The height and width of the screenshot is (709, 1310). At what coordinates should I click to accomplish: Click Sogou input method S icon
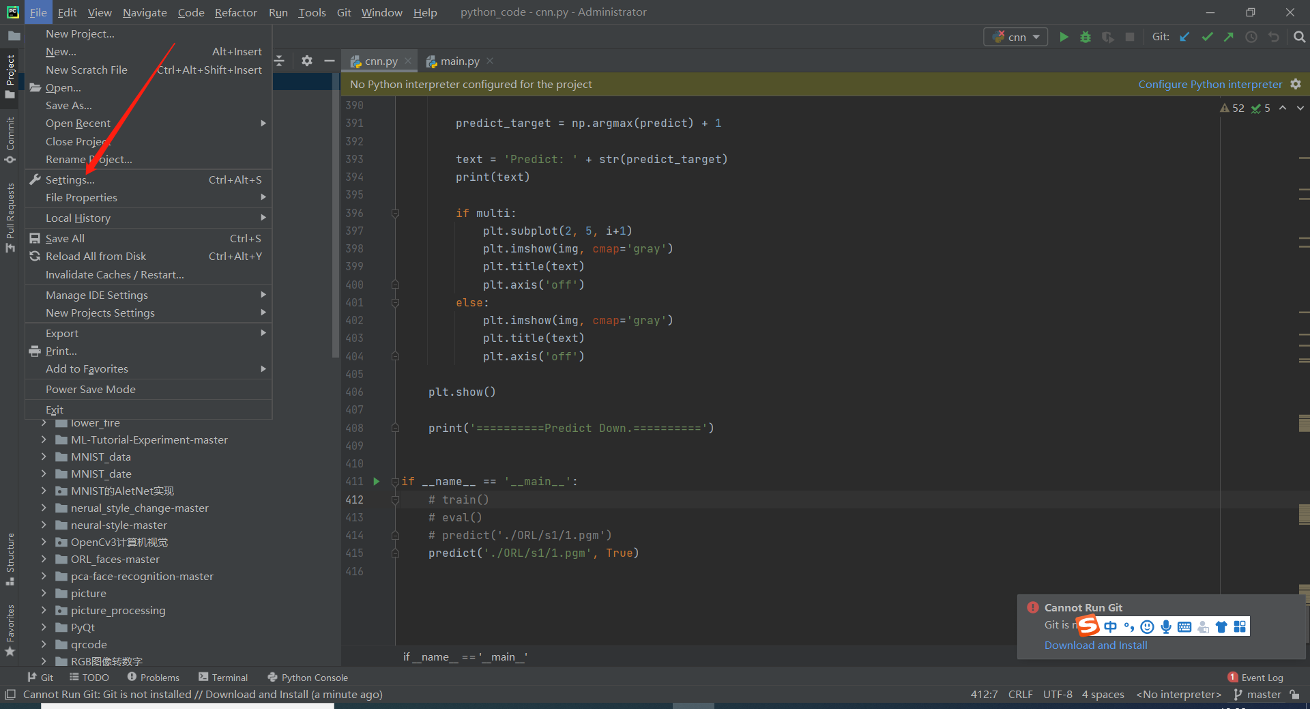click(x=1088, y=626)
